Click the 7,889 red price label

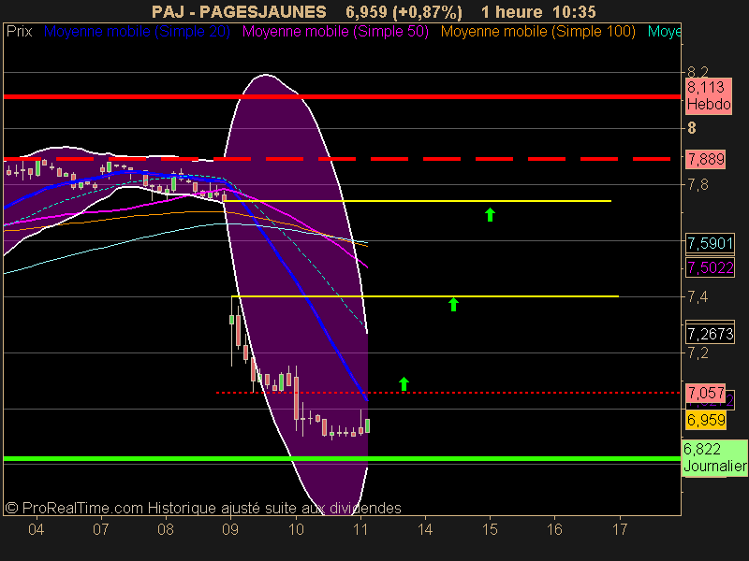click(706, 159)
